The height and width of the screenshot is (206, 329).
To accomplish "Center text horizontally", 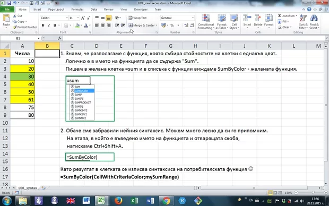I will point(102,25).
